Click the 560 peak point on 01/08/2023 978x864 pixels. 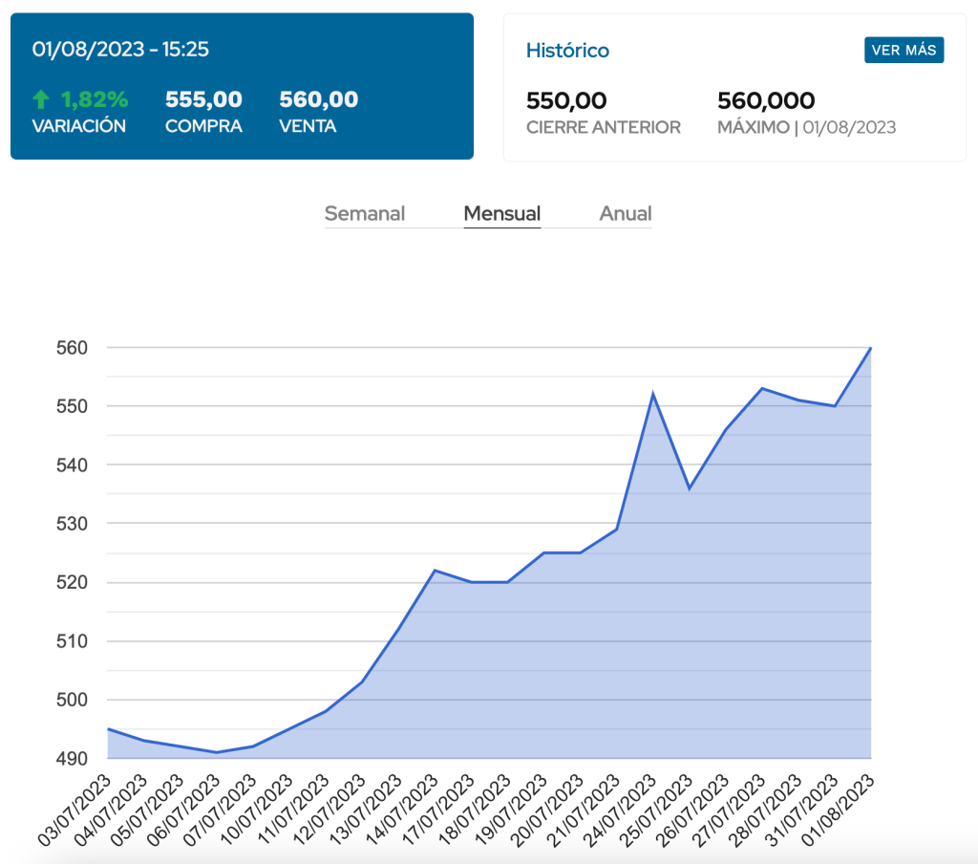coord(871,348)
